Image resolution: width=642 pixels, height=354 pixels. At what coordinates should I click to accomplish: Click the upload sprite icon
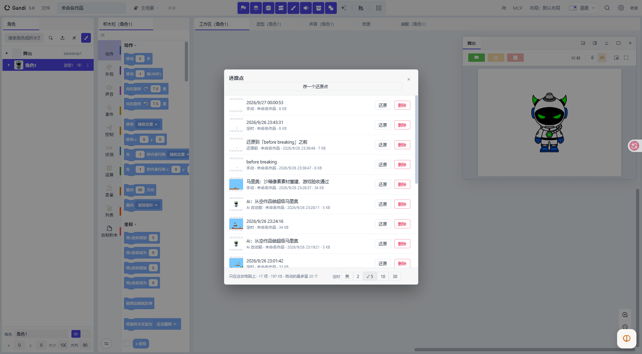click(x=62, y=38)
